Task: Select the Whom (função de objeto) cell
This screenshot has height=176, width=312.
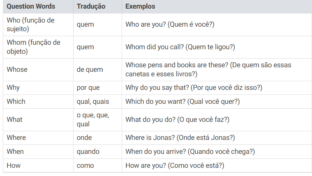Action: click(x=38, y=47)
